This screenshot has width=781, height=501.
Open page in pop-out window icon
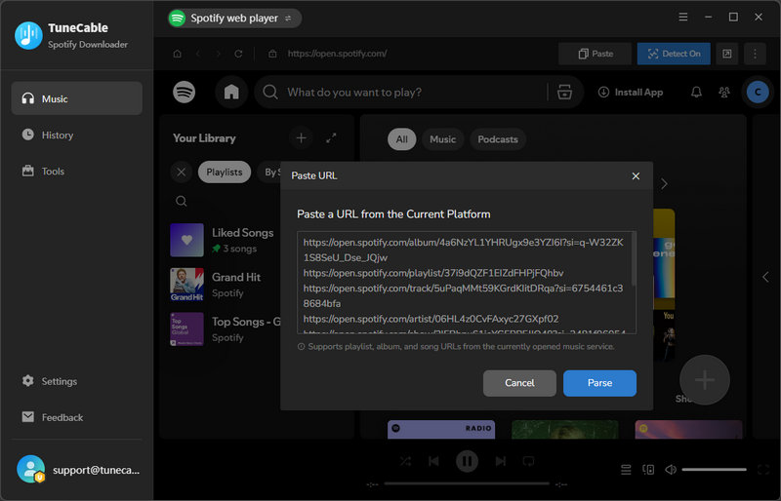point(727,54)
